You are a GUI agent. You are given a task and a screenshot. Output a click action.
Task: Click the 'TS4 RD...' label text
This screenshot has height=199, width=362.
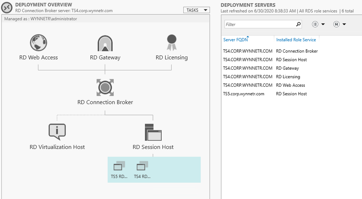pyautogui.click(x=142, y=177)
